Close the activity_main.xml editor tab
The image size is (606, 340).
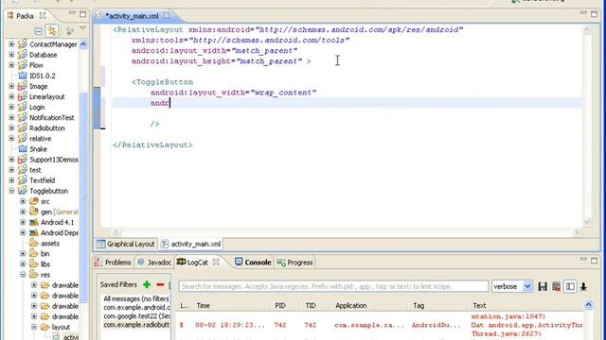[167, 16]
